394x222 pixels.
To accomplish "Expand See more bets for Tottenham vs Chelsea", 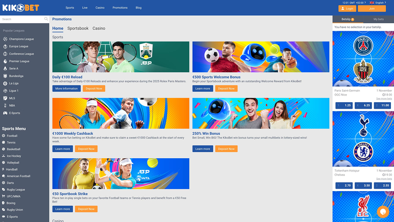I will (384, 179).
